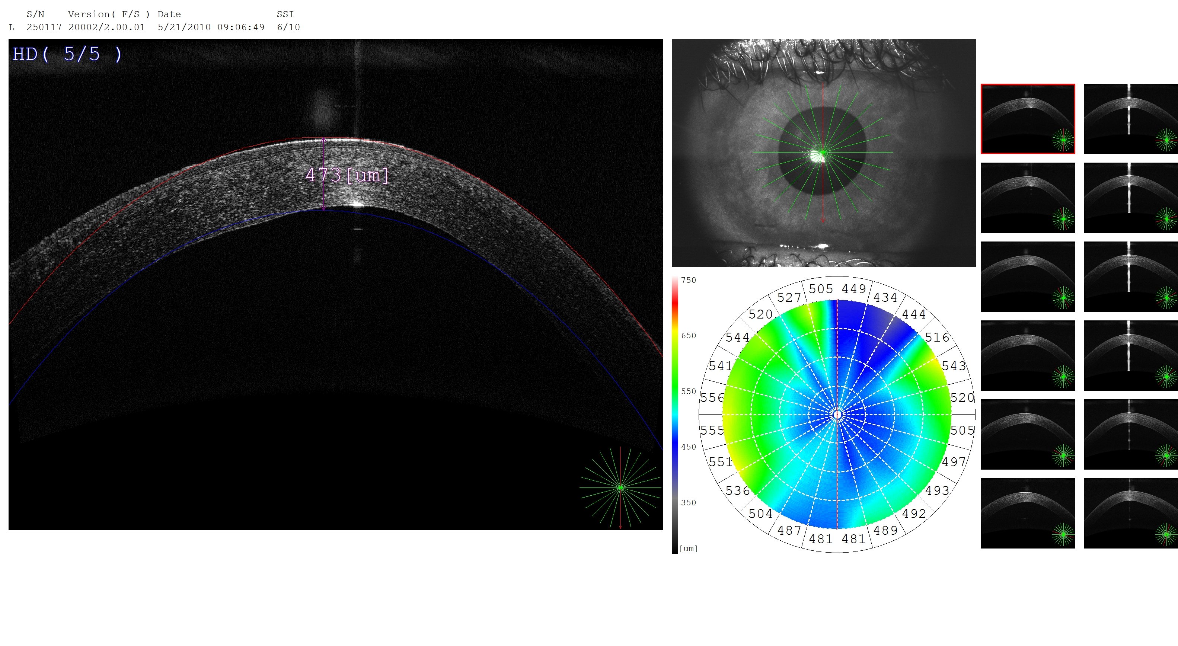Screen dimensions: 1178x646
Task: Click the 543 value on the pachymetry map rim
Action: (x=954, y=366)
